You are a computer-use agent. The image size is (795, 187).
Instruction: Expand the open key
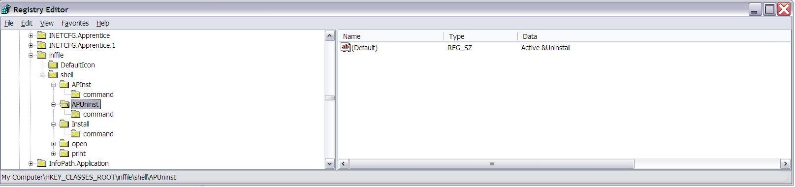point(54,144)
